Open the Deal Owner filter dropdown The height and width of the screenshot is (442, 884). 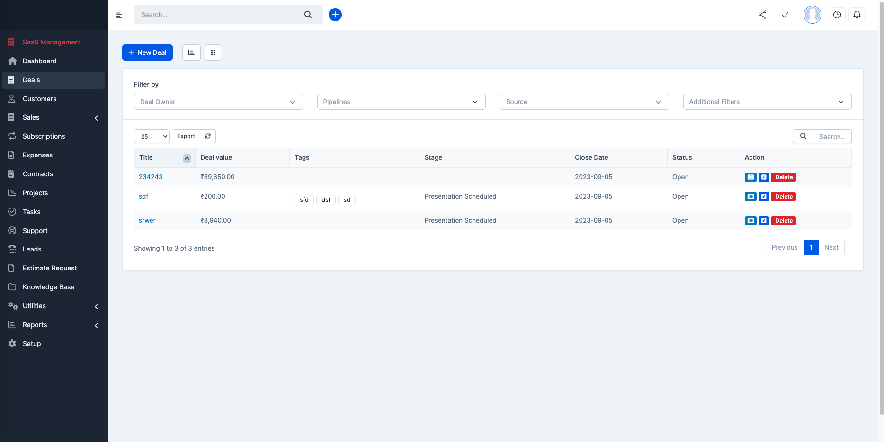218,102
